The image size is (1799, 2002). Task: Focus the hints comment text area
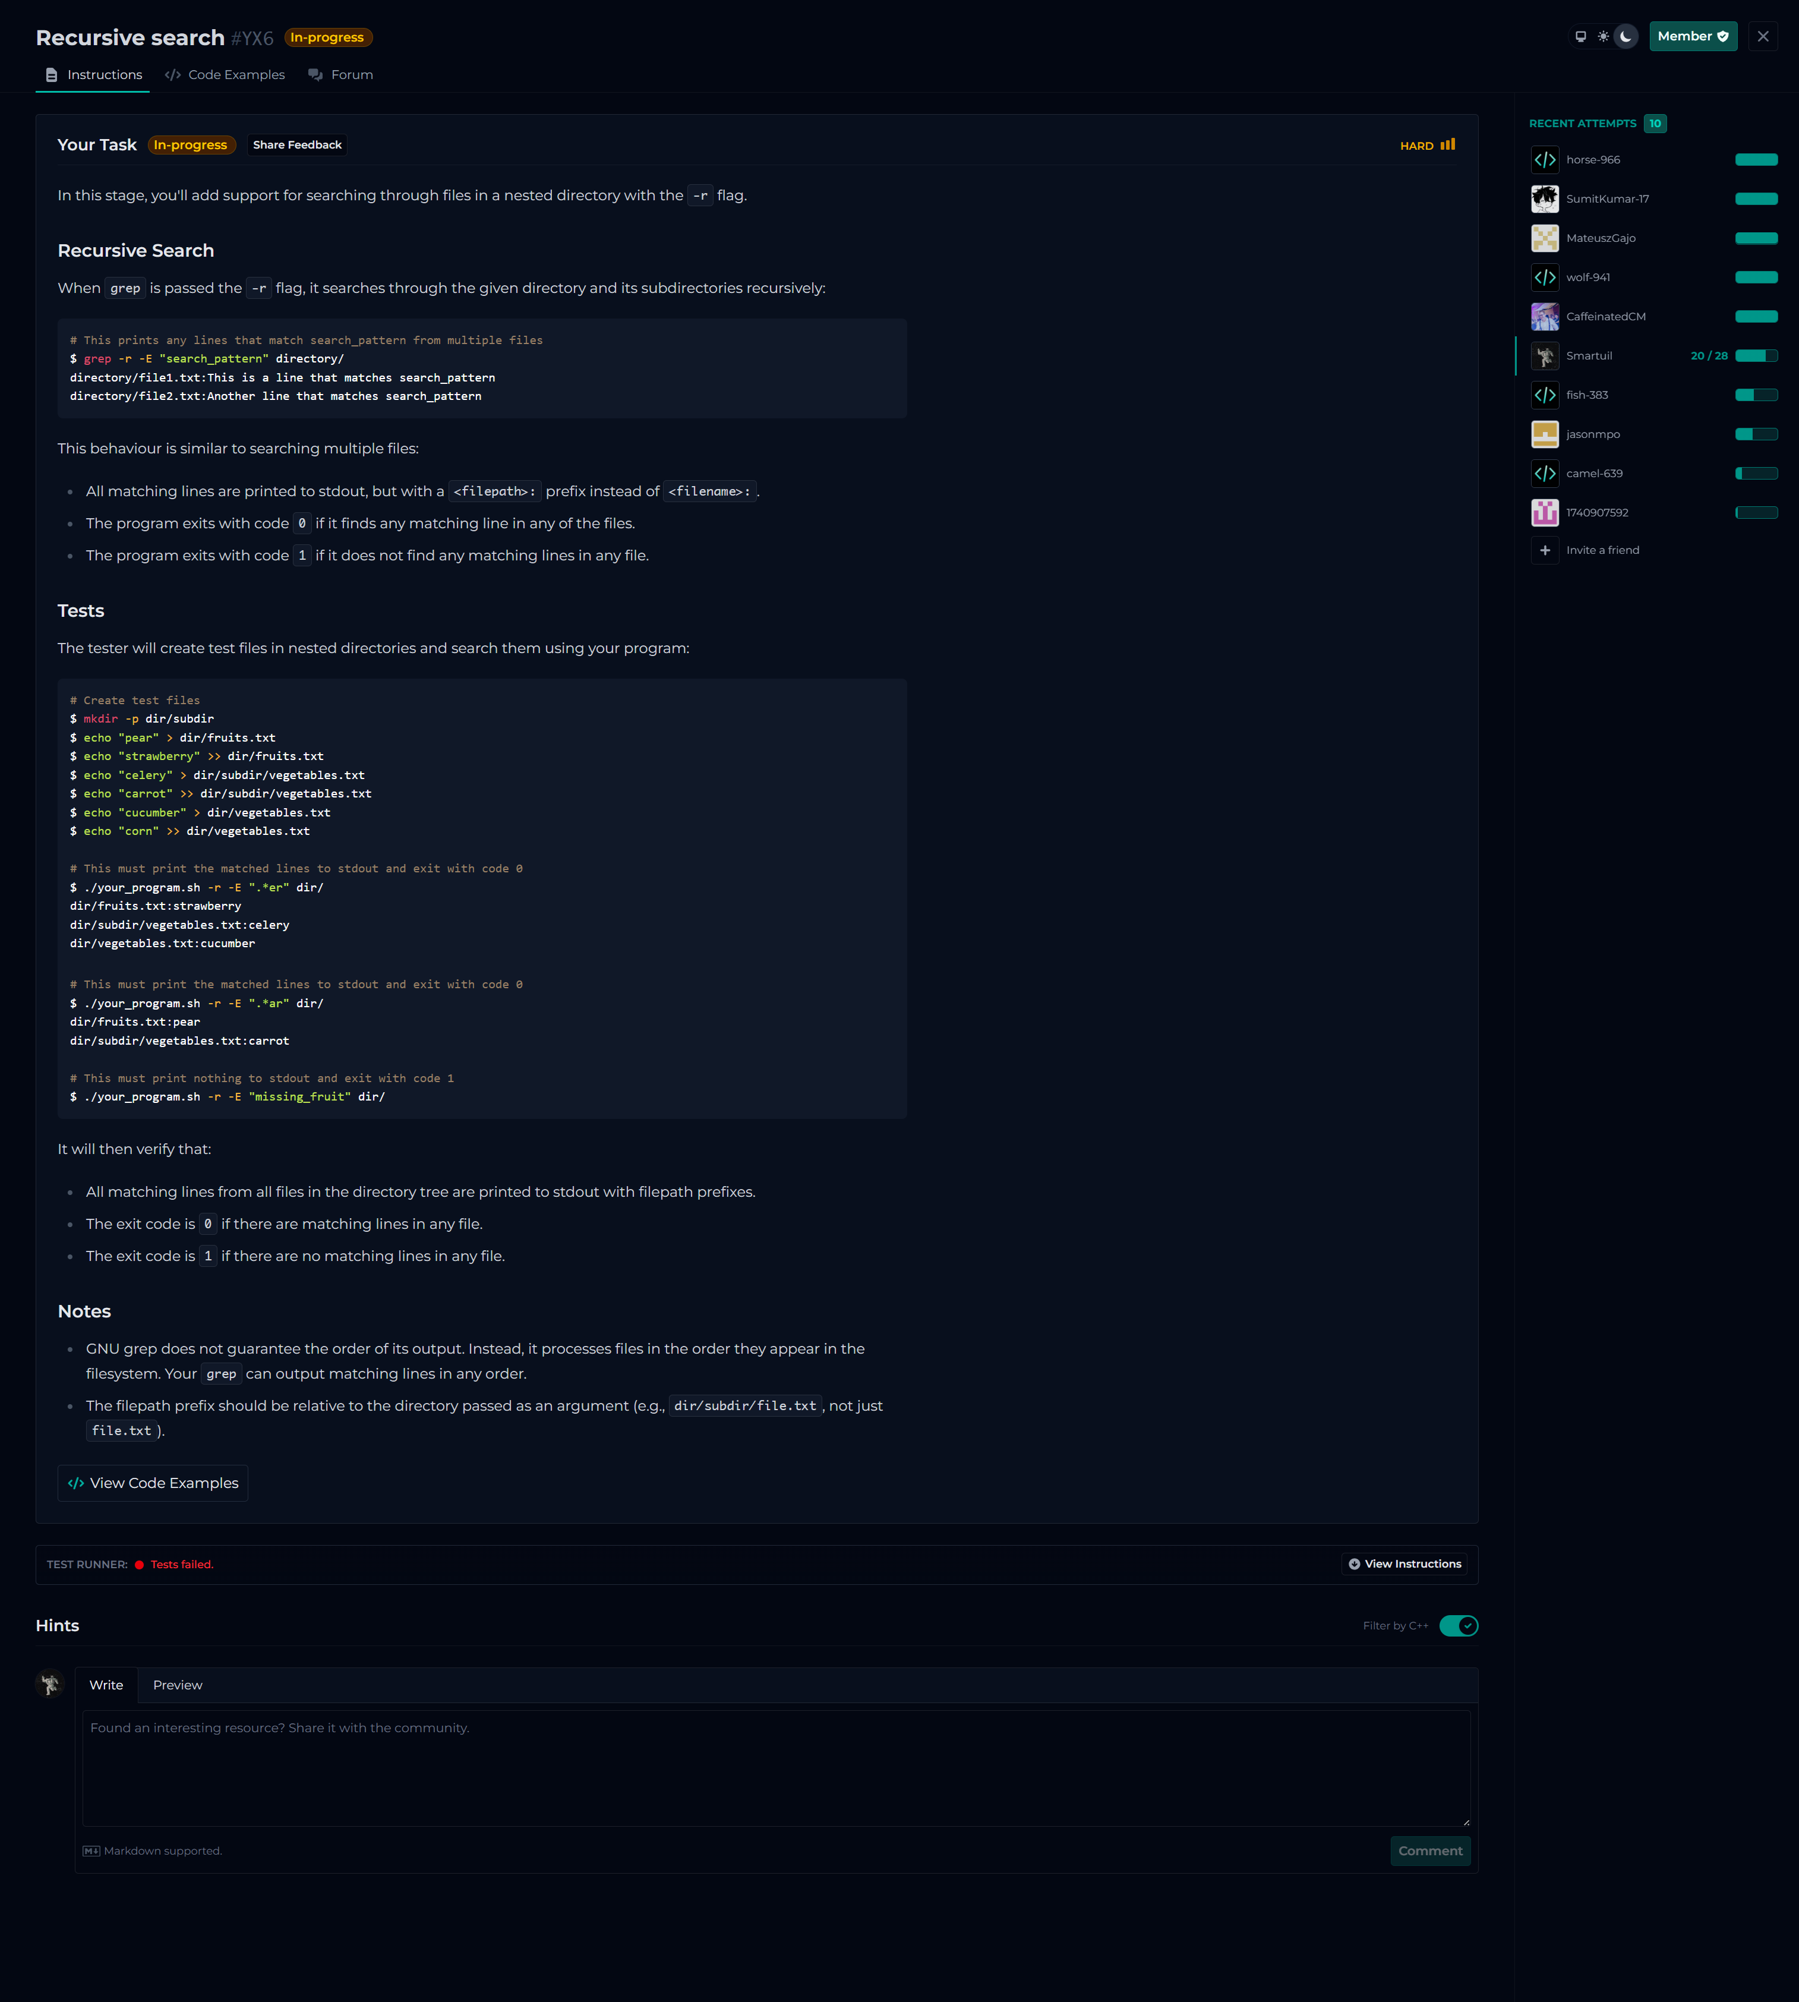pyautogui.click(x=776, y=1768)
